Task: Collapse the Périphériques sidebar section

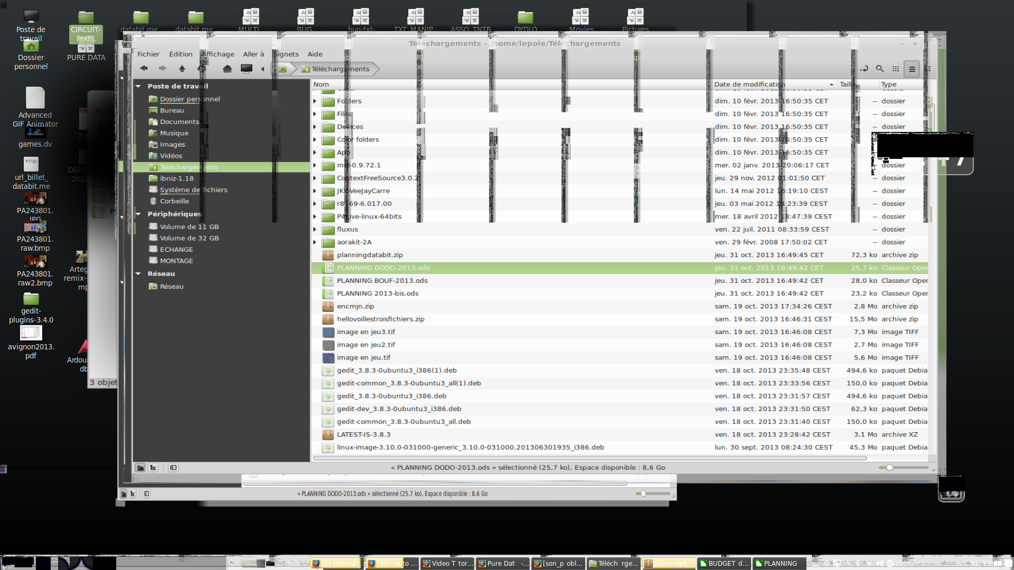Action: [138, 214]
